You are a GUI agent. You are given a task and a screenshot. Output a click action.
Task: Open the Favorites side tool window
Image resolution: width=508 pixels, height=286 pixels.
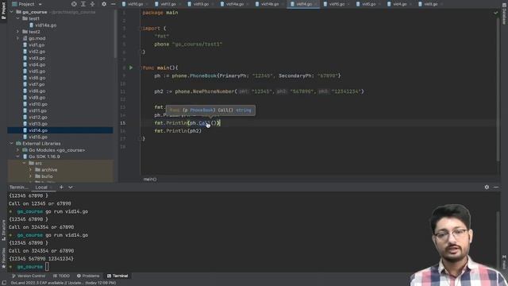pos(3,258)
